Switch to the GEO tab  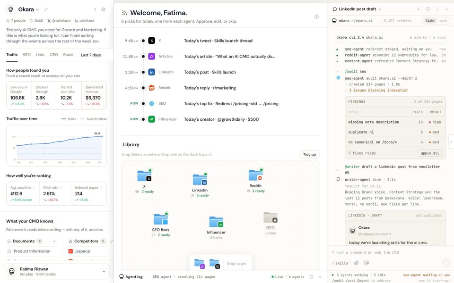[53, 55]
